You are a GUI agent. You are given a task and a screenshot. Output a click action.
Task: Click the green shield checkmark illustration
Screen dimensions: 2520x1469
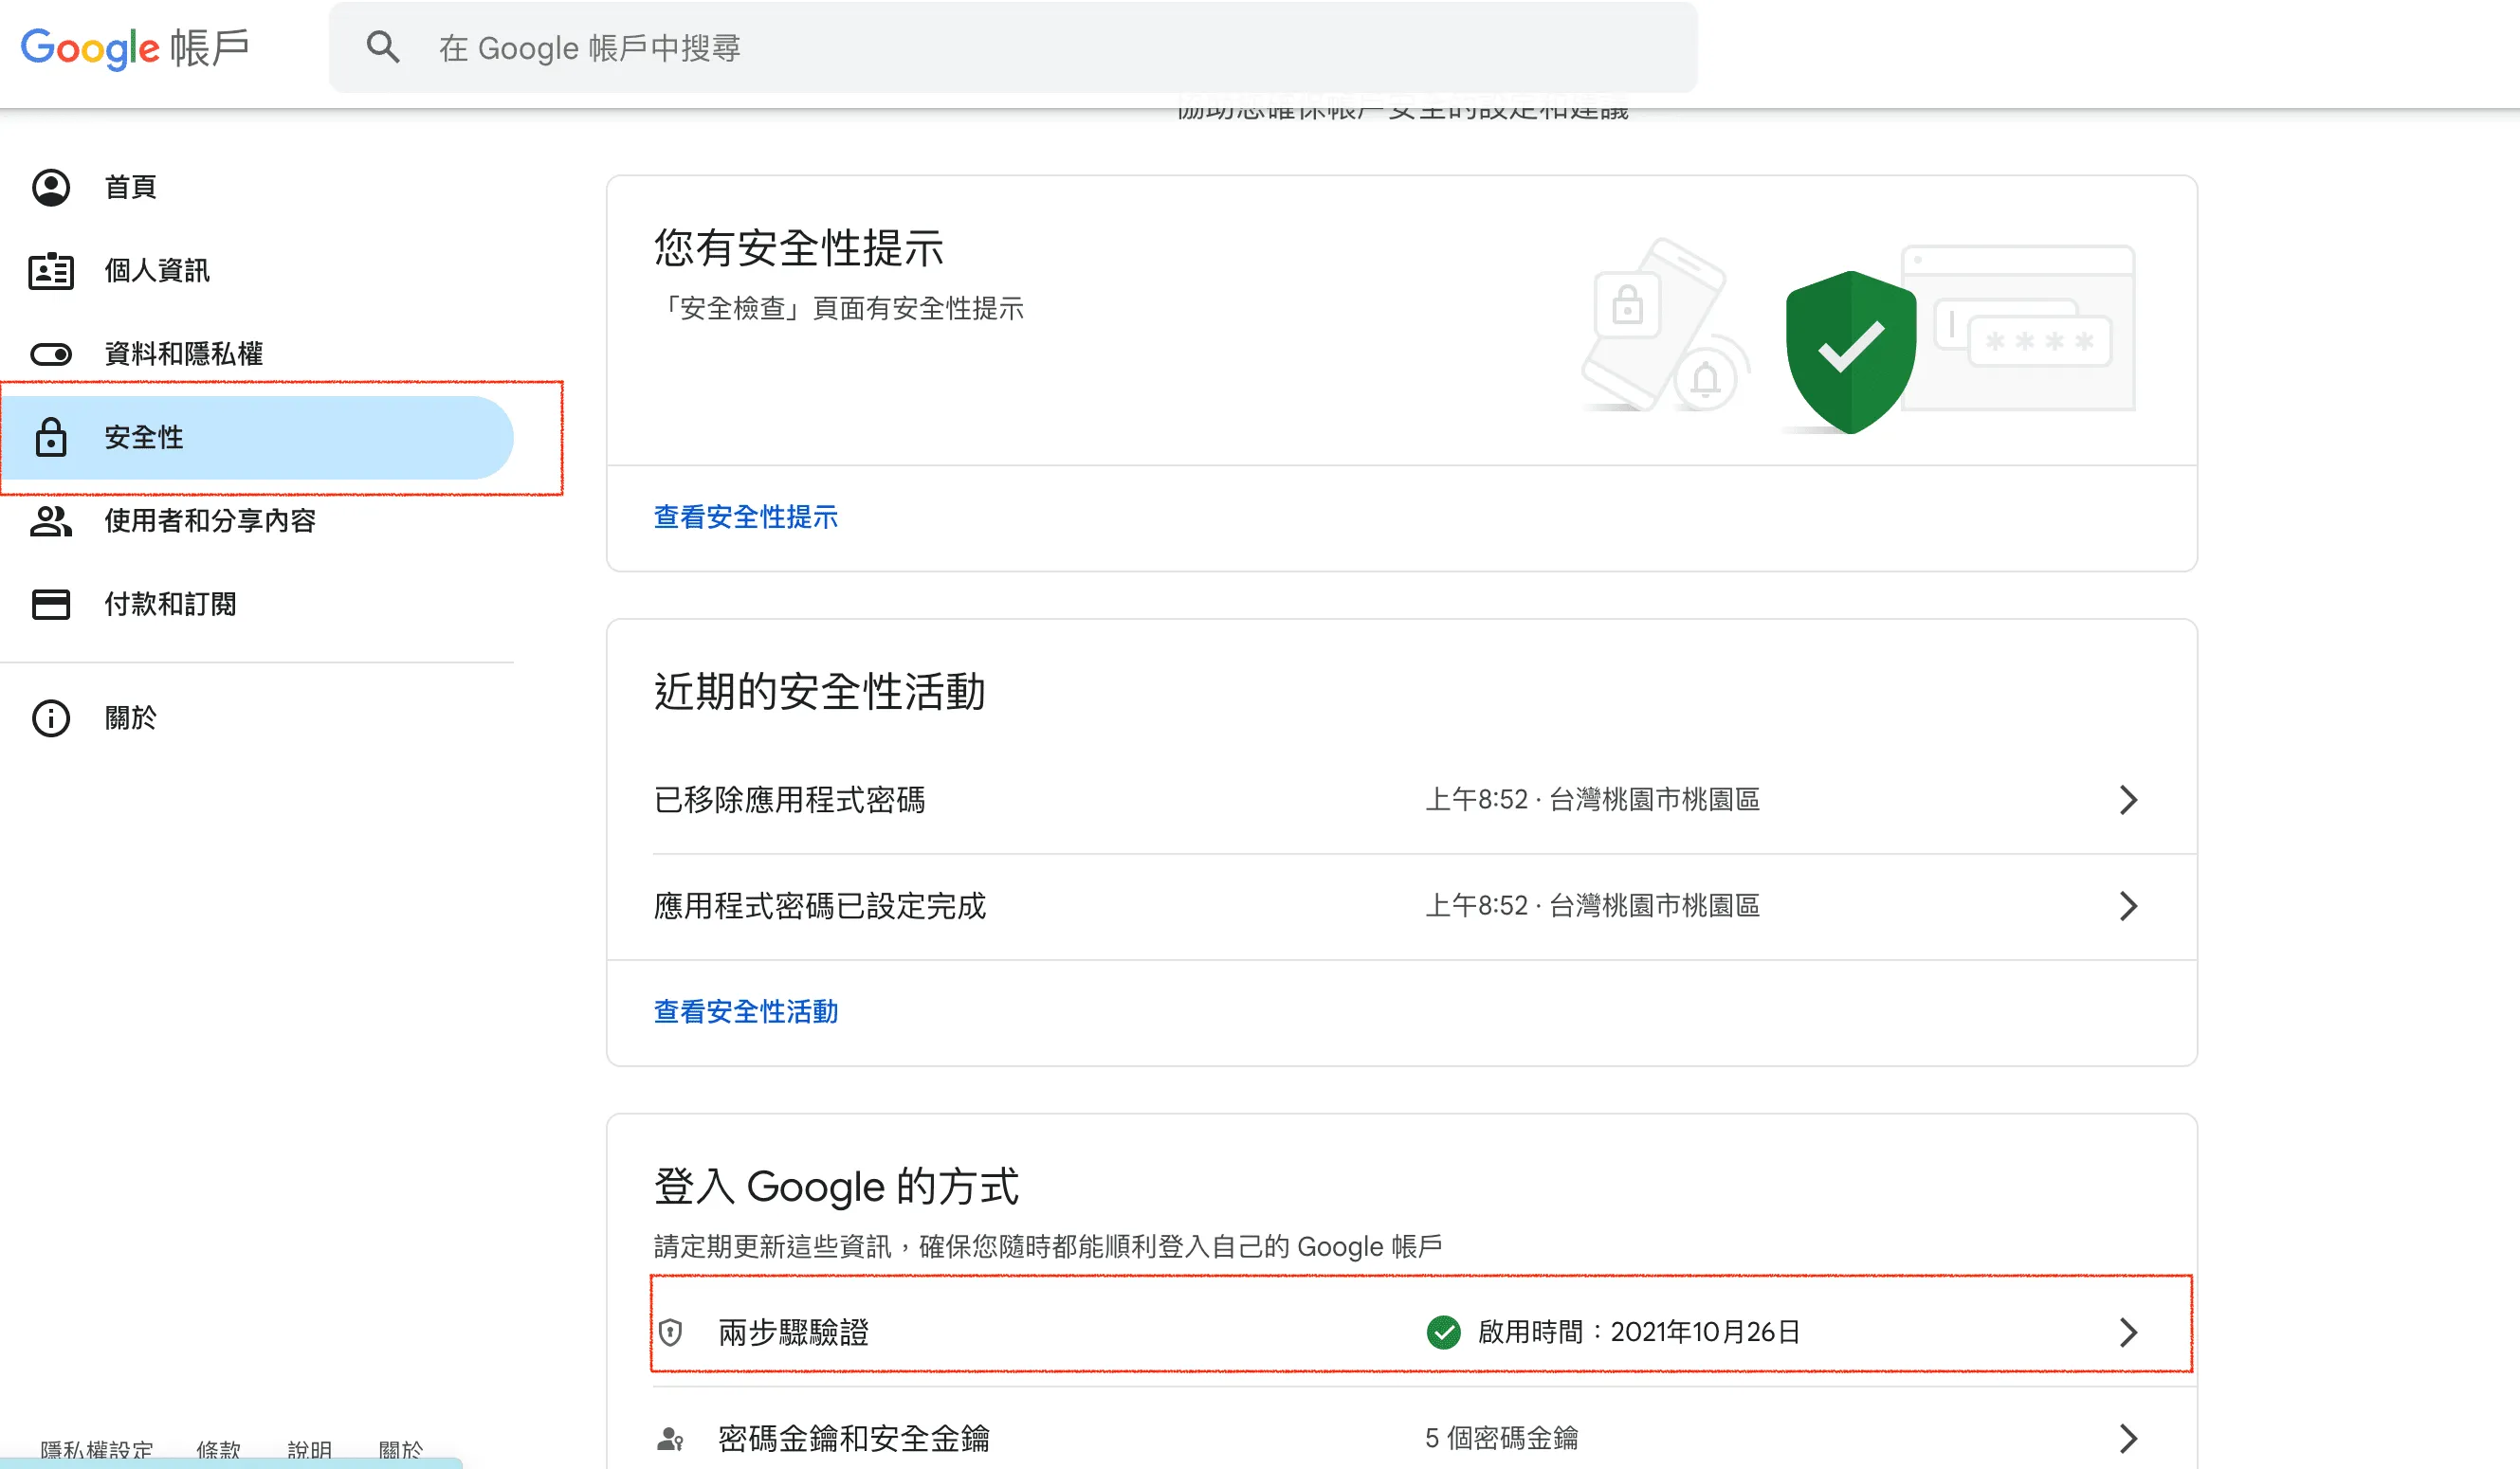pyautogui.click(x=1851, y=352)
